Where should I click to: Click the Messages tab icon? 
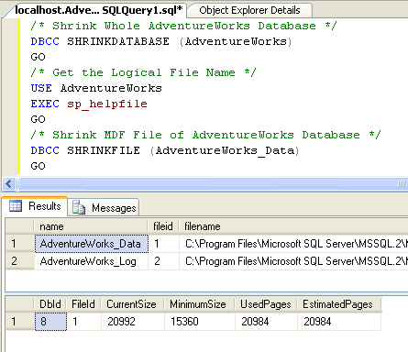pos(79,208)
